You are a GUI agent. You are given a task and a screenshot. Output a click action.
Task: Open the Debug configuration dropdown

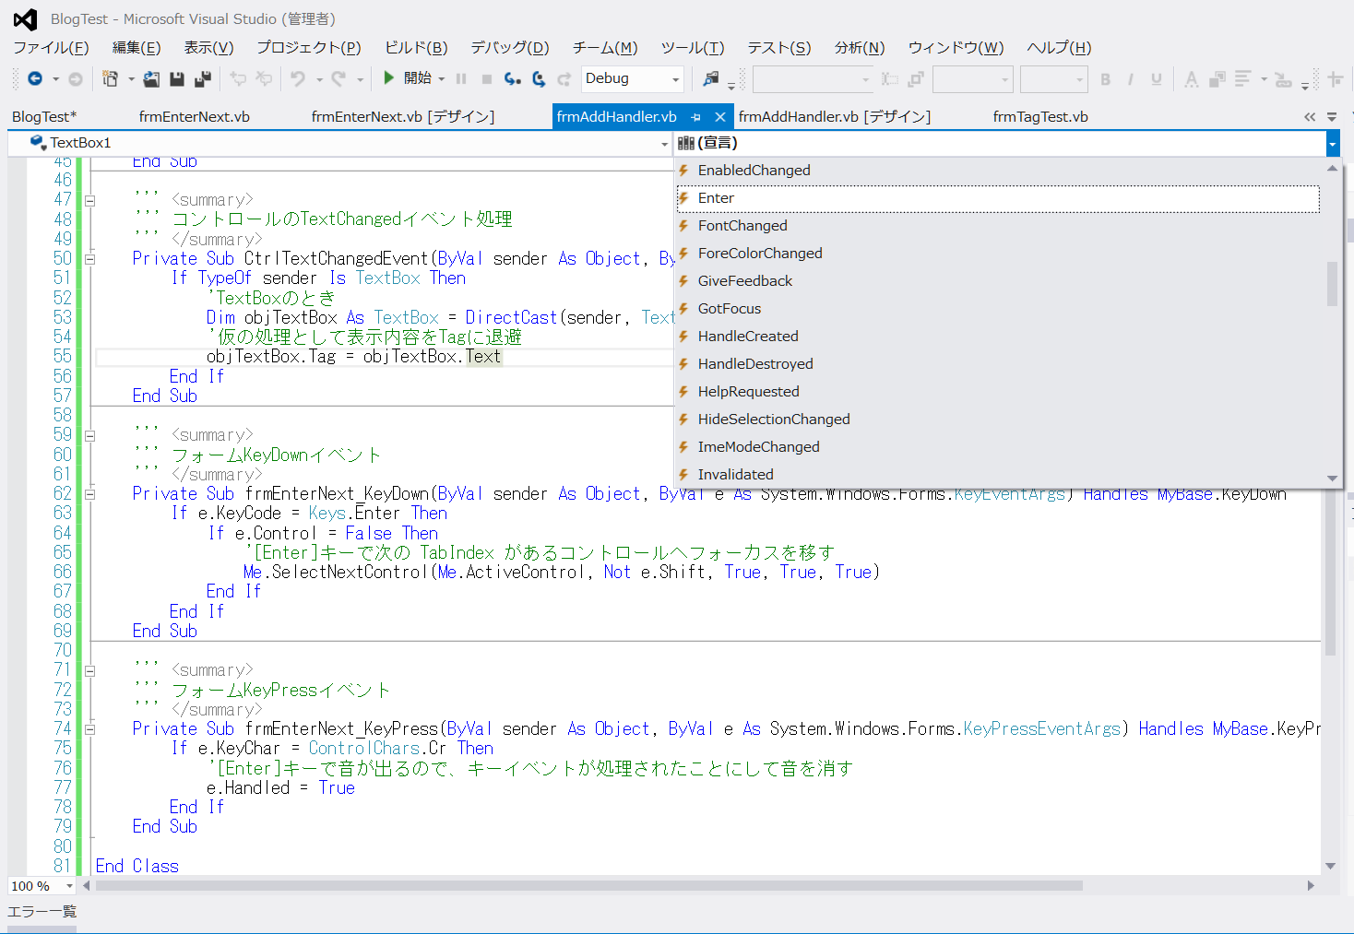675,79
